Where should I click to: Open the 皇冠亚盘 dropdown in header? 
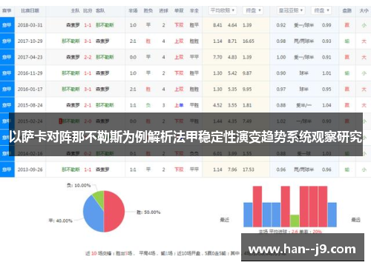(x=291, y=10)
